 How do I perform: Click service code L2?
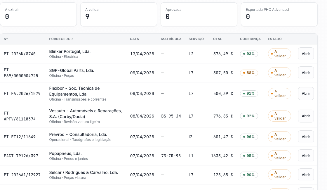tap(191, 54)
